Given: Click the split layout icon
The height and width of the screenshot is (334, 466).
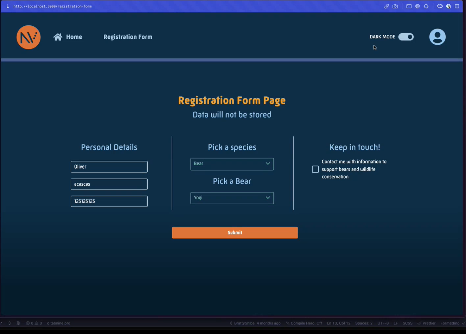Looking at the screenshot, I should 457,6.
